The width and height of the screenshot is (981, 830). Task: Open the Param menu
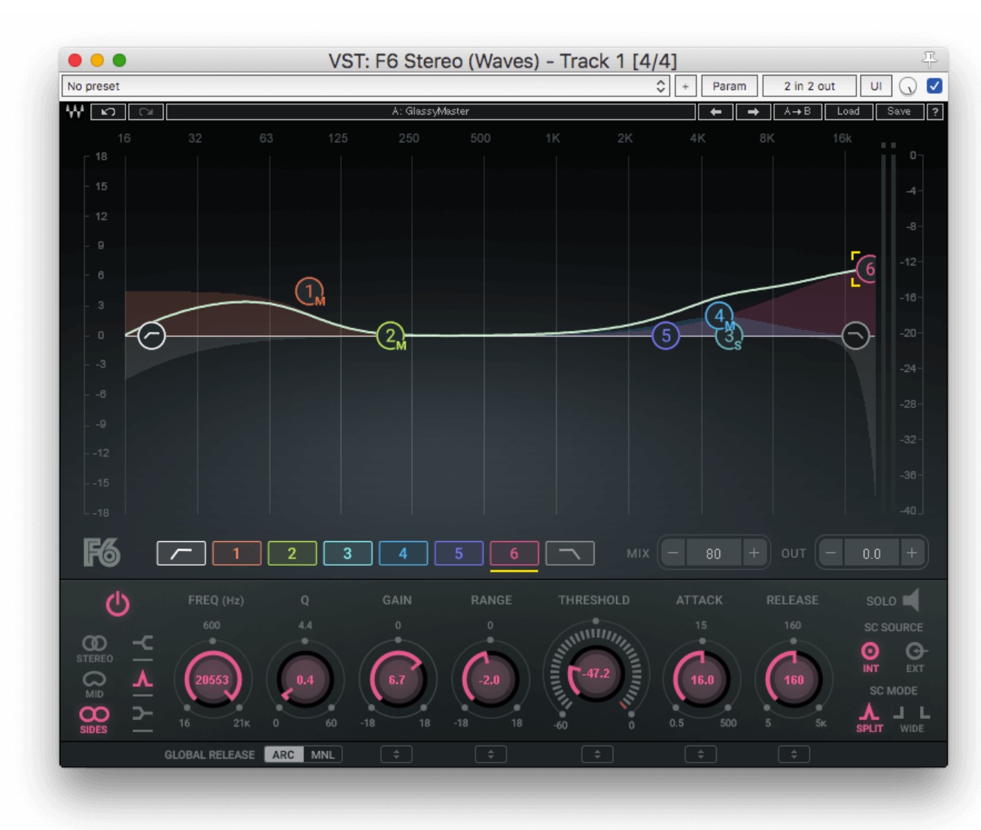coord(729,86)
